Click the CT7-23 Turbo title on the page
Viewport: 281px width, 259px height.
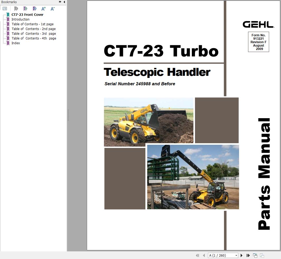[161, 51]
